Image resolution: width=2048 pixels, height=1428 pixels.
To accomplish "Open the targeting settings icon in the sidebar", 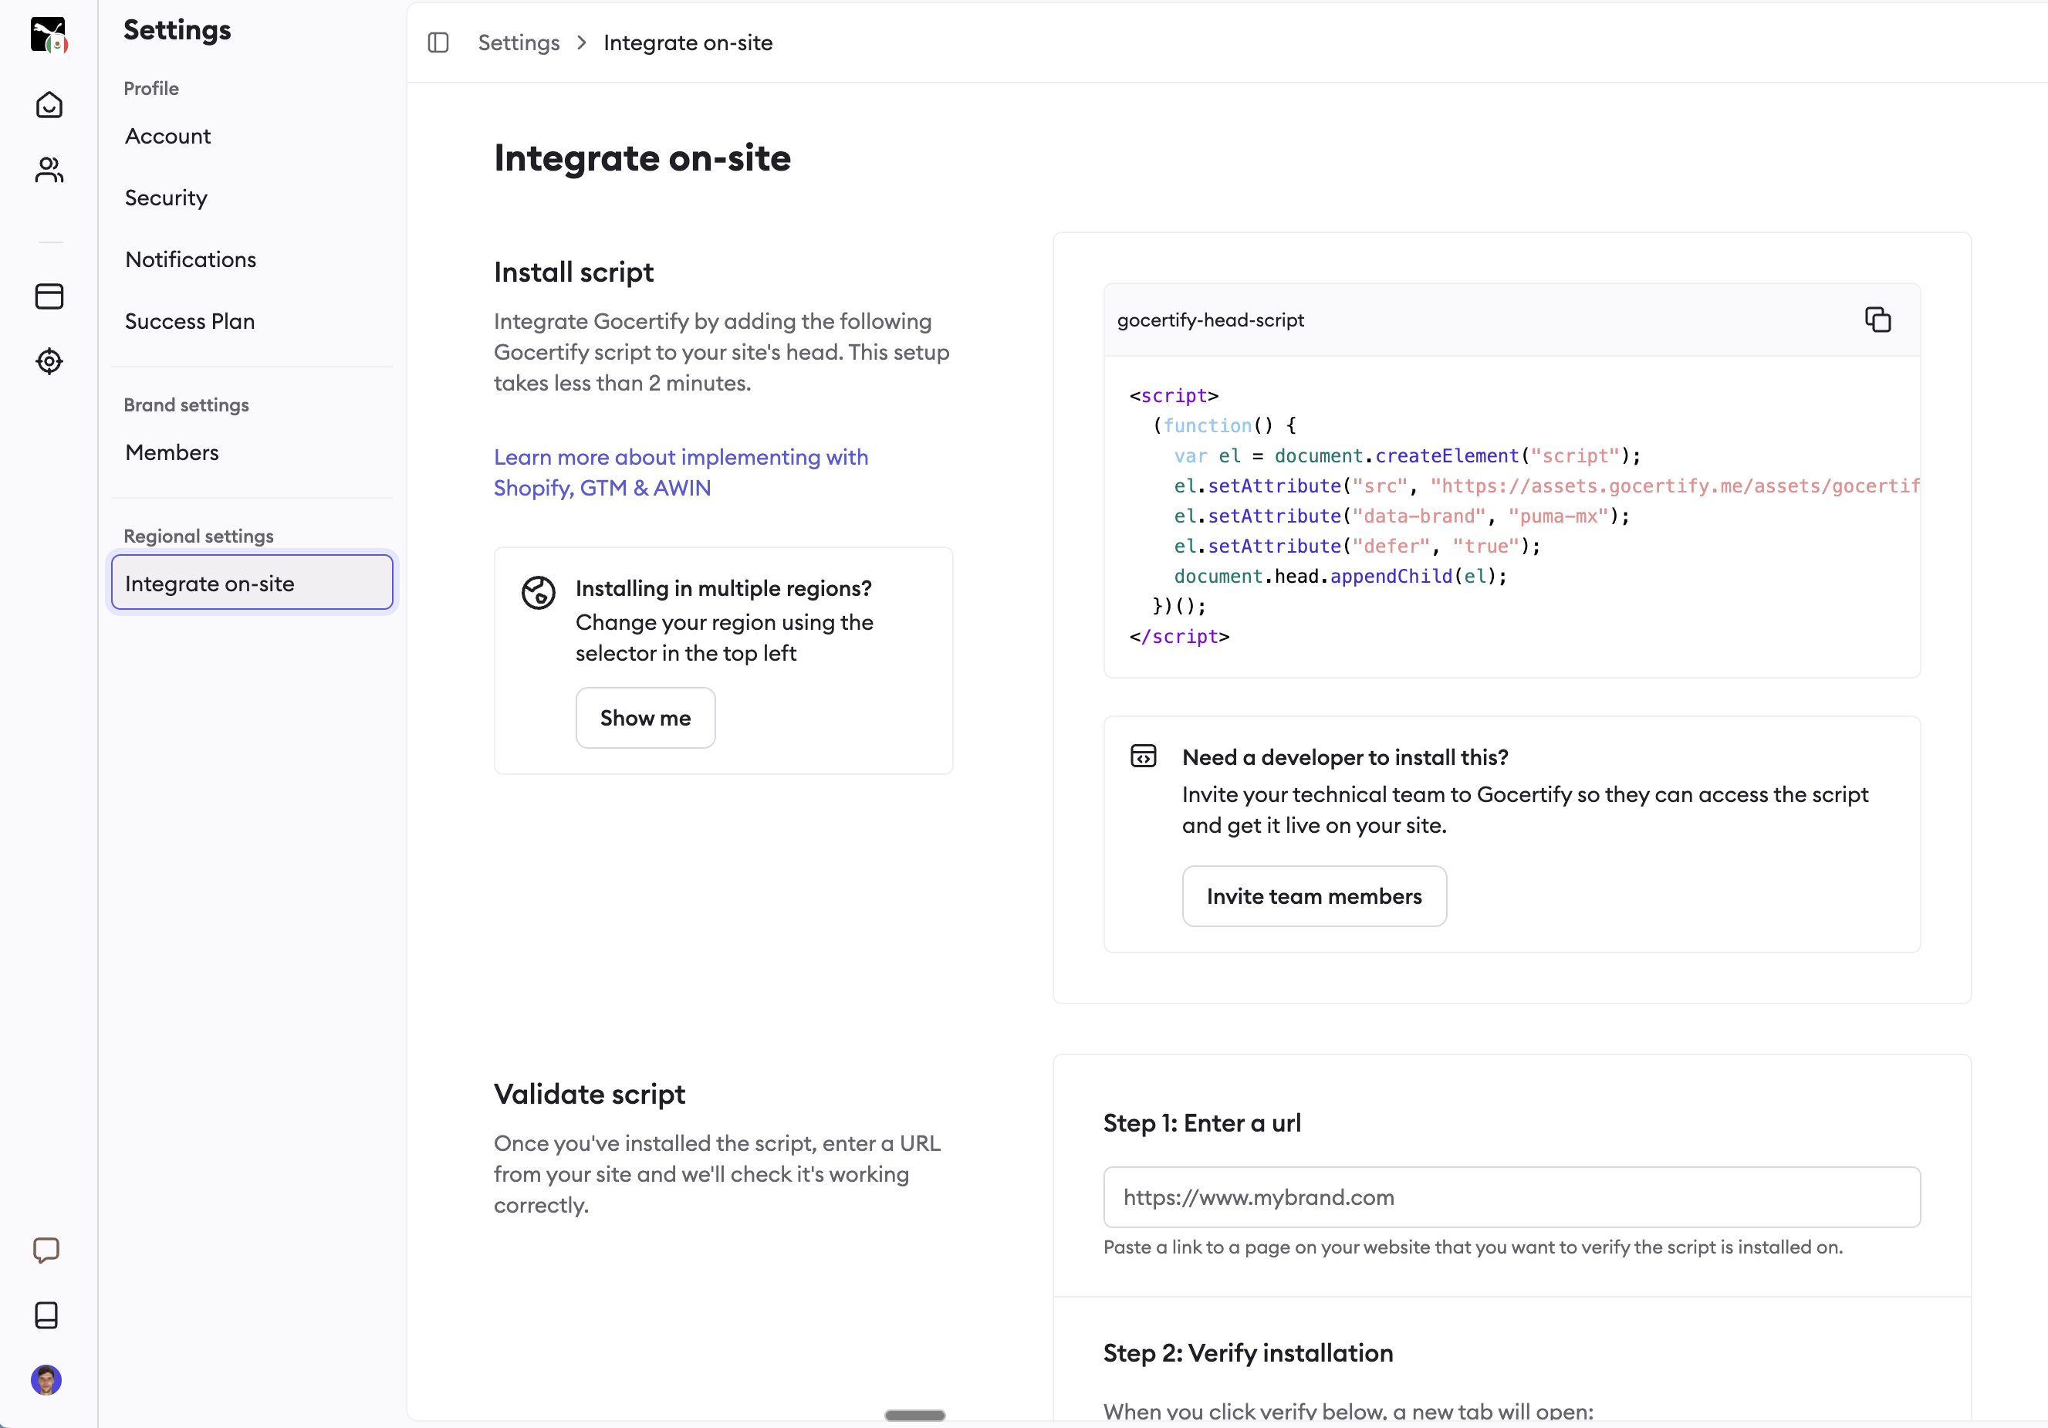I will 49,361.
